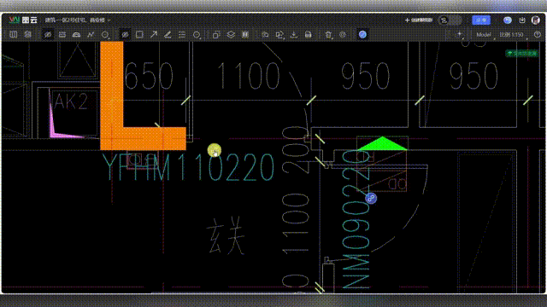Viewport: 547px width, 307px height.
Task: Select the protractor angle measurement tool
Action: click(x=76, y=34)
